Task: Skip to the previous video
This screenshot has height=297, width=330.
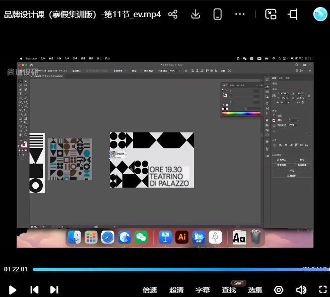Action: click(34, 289)
